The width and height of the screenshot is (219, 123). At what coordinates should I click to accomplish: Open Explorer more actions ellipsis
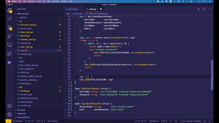point(59,9)
